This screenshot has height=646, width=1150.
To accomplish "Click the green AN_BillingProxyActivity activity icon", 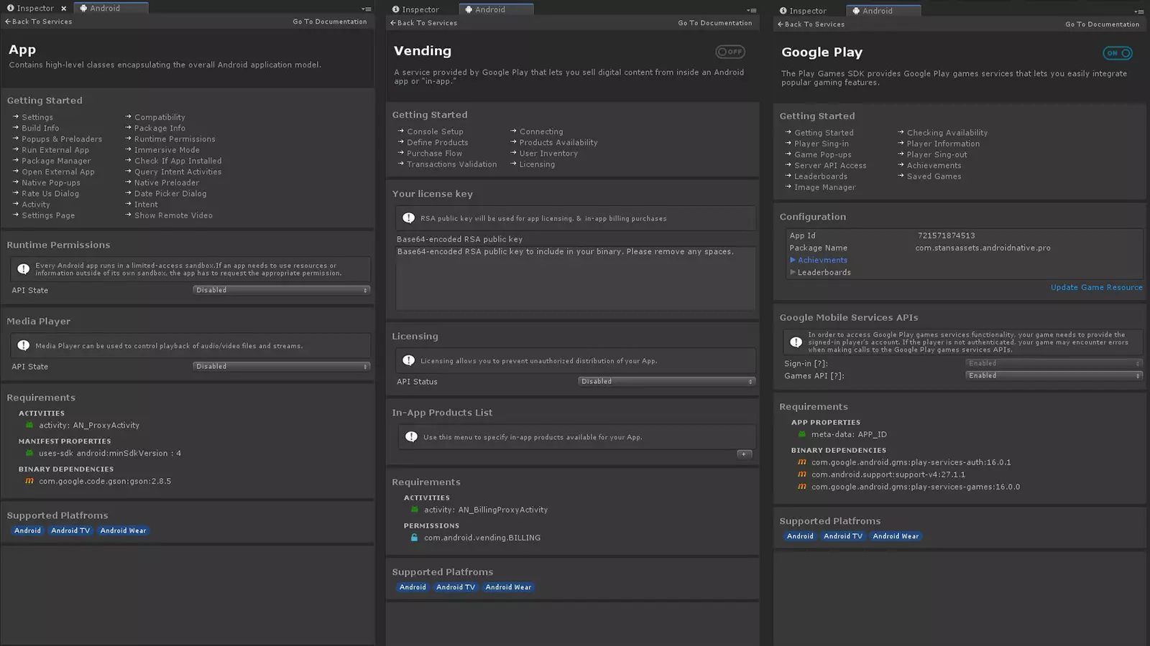I will (x=415, y=510).
